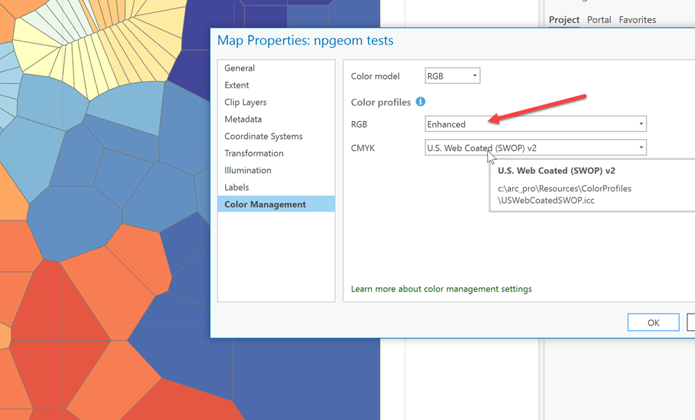Image resolution: width=695 pixels, height=420 pixels.
Task: Select Extent in the properties sidebar
Action: [236, 85]
